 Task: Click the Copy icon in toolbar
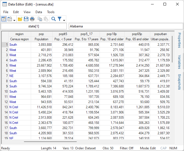click(40, 19)
